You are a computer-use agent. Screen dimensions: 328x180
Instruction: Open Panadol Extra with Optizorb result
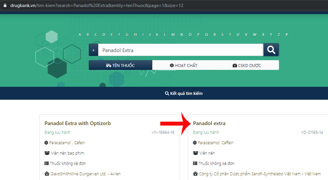point(78,123)
